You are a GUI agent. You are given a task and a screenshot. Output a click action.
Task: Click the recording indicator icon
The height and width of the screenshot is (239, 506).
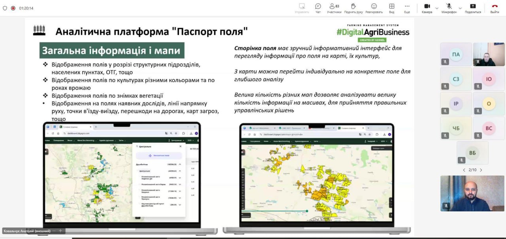13,8
